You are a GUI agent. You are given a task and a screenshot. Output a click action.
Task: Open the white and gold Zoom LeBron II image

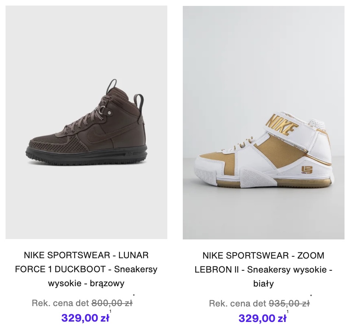click(x=263, y=122)
